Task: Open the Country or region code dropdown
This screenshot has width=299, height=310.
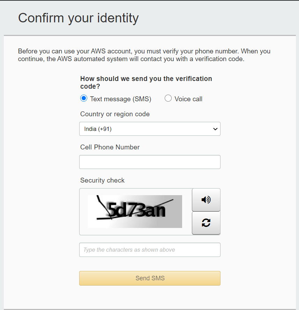Action: click(x=150, y=129)
